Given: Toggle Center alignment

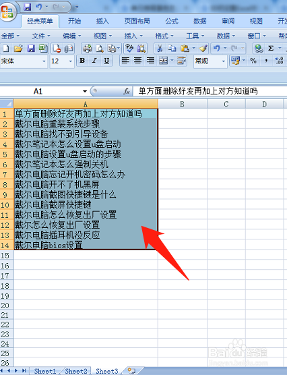Looking at the screenshot, I should 137,61.
